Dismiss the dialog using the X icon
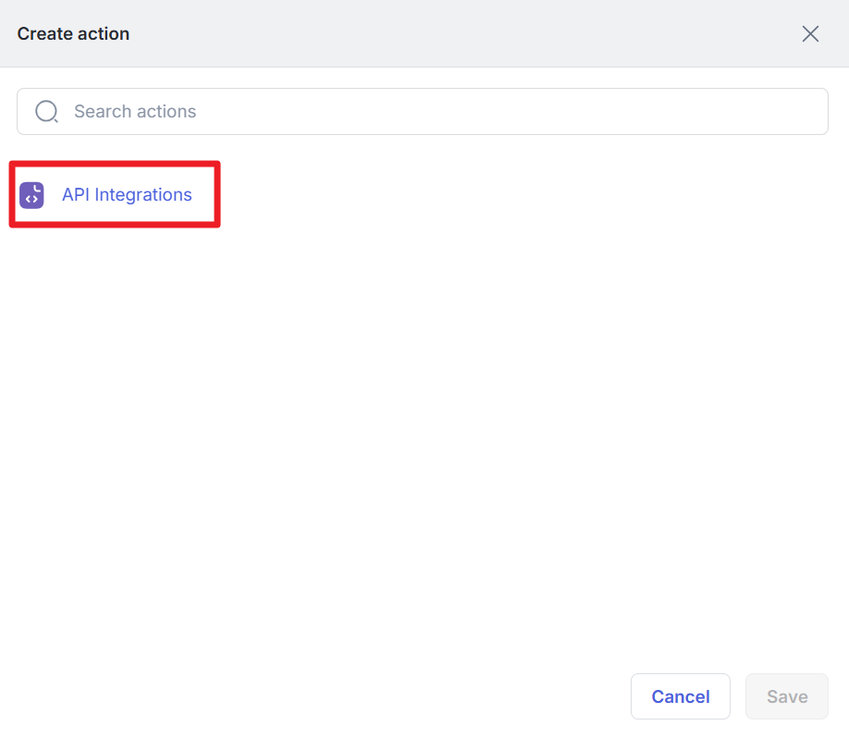This screenshot has height=738, width=849. [810, 34]
